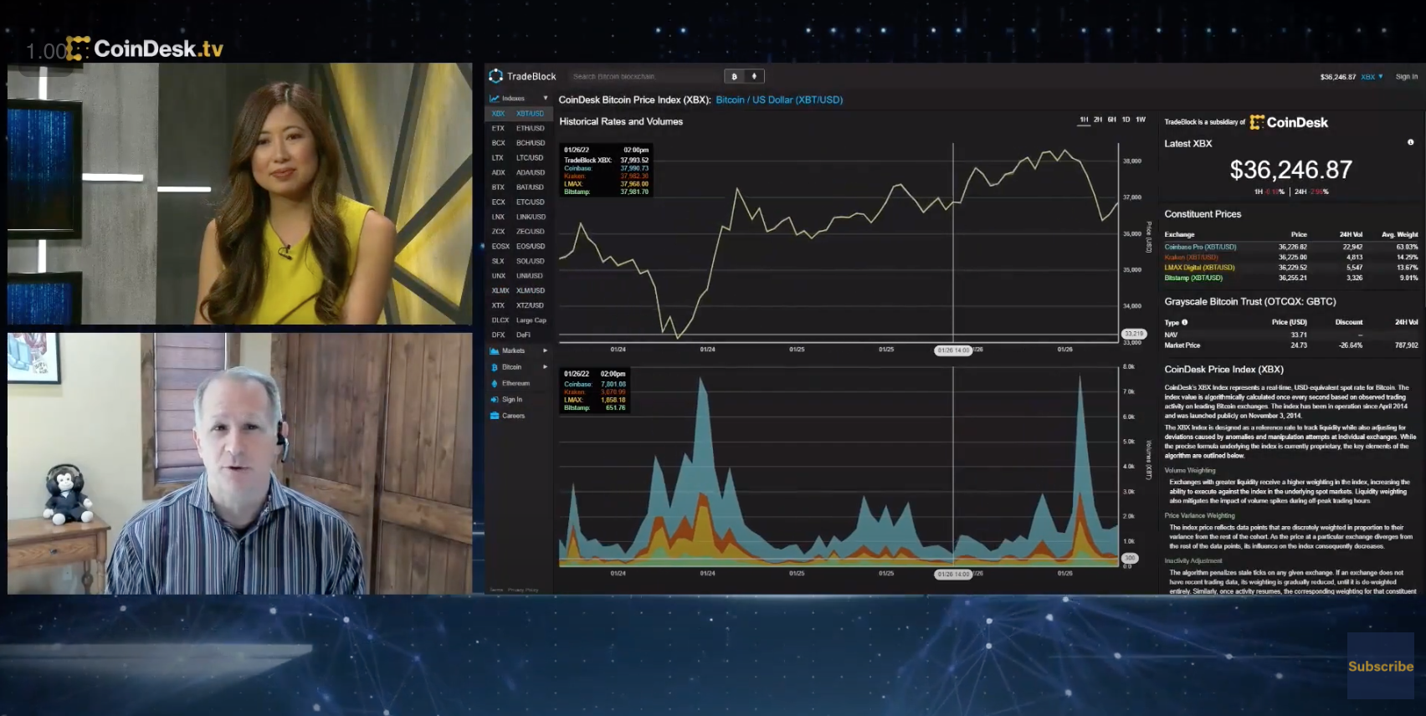Click the Bitcoin sidebar icon
This screenshot has width=1426, height=716.
click(494, 367)
